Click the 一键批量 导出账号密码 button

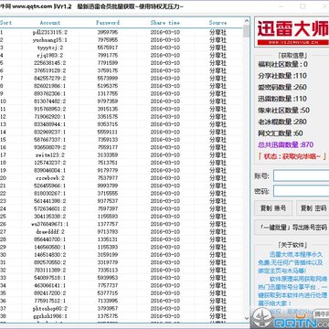[x=292, y=228]
